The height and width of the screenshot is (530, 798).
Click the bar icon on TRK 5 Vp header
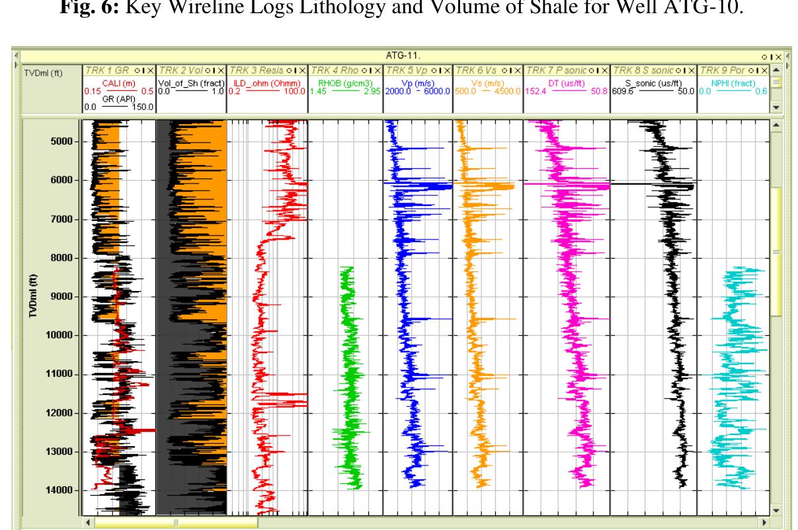click(442, 70)
